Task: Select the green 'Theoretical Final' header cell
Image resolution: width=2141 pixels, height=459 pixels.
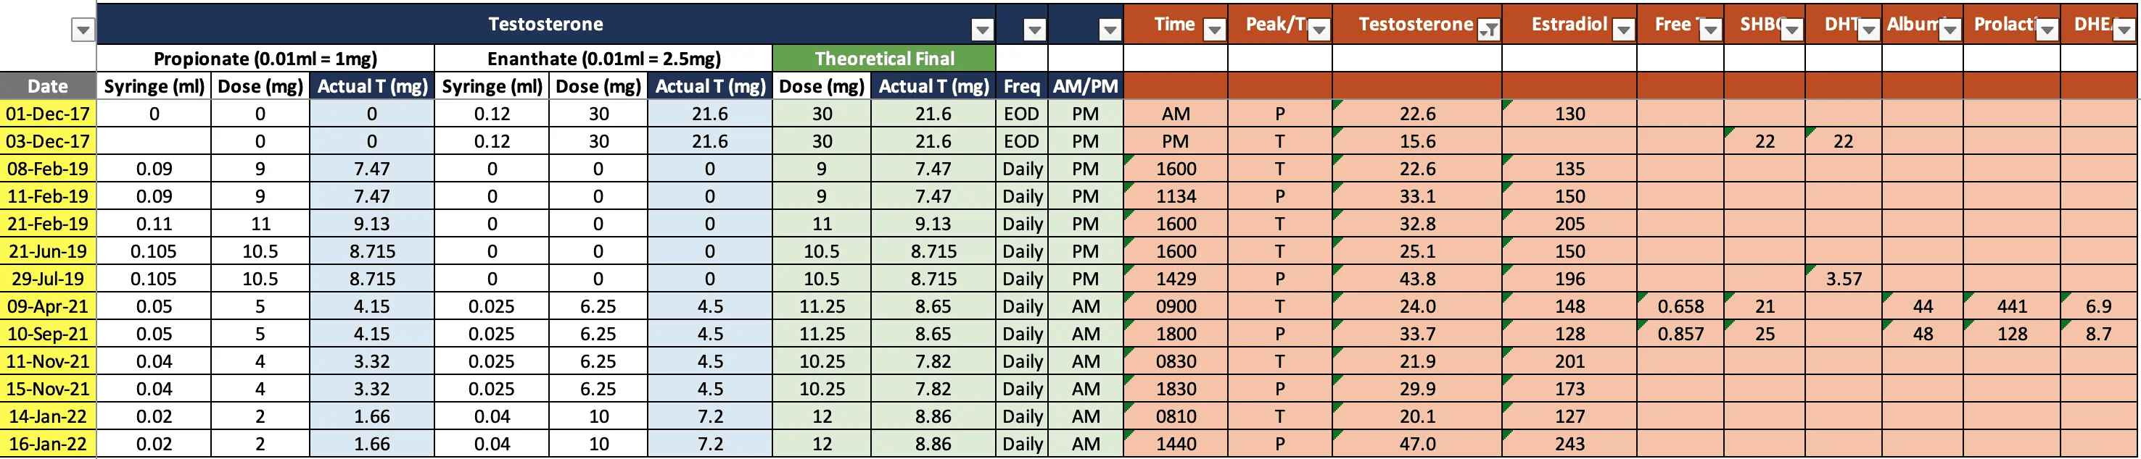Action: pyautogui.click(x=884, y=58)
